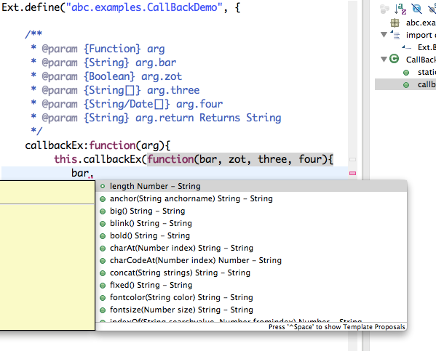Click the method icon beside charCodeAt proposal
This screenshot has width=436, height=351.
tap(103, 261)
